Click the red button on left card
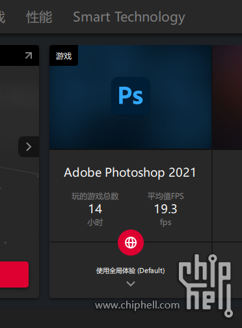242x328 pixels. (14, 275)
